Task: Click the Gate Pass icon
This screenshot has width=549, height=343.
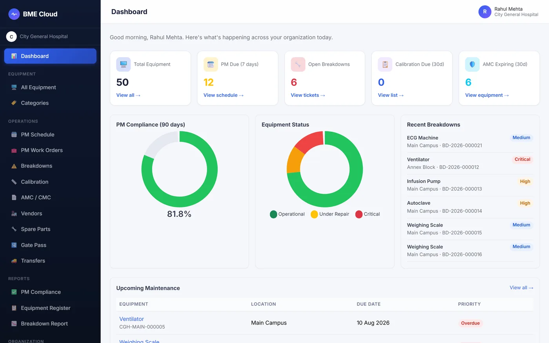Action: 14,245
